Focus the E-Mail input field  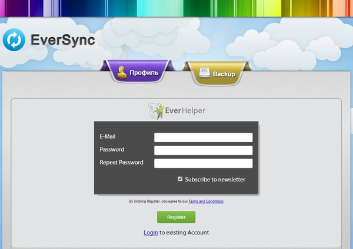point(204,137)
